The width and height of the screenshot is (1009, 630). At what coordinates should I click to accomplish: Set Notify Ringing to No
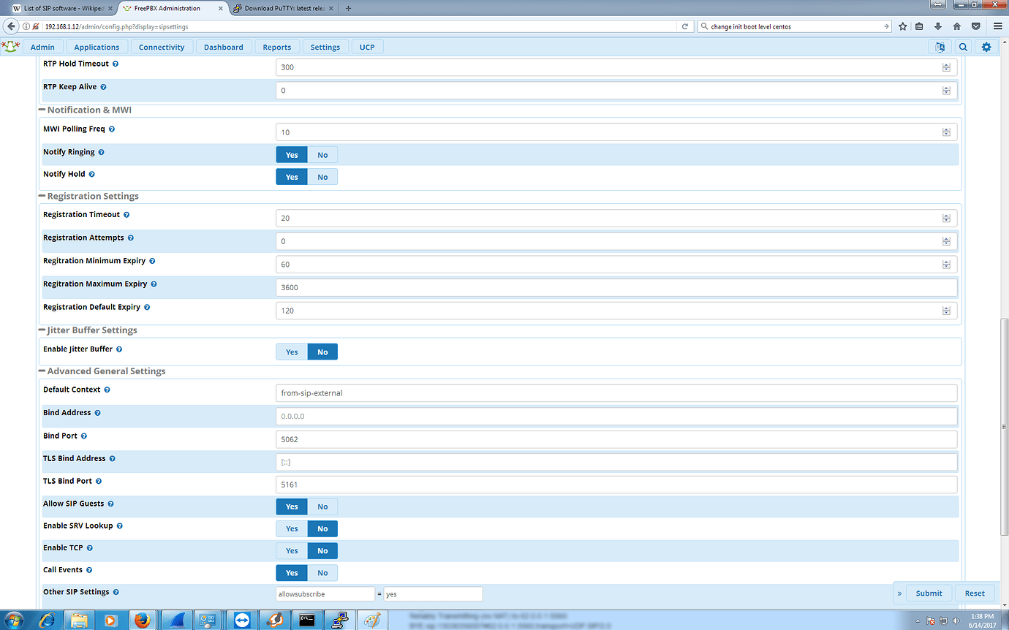[322, 155]
